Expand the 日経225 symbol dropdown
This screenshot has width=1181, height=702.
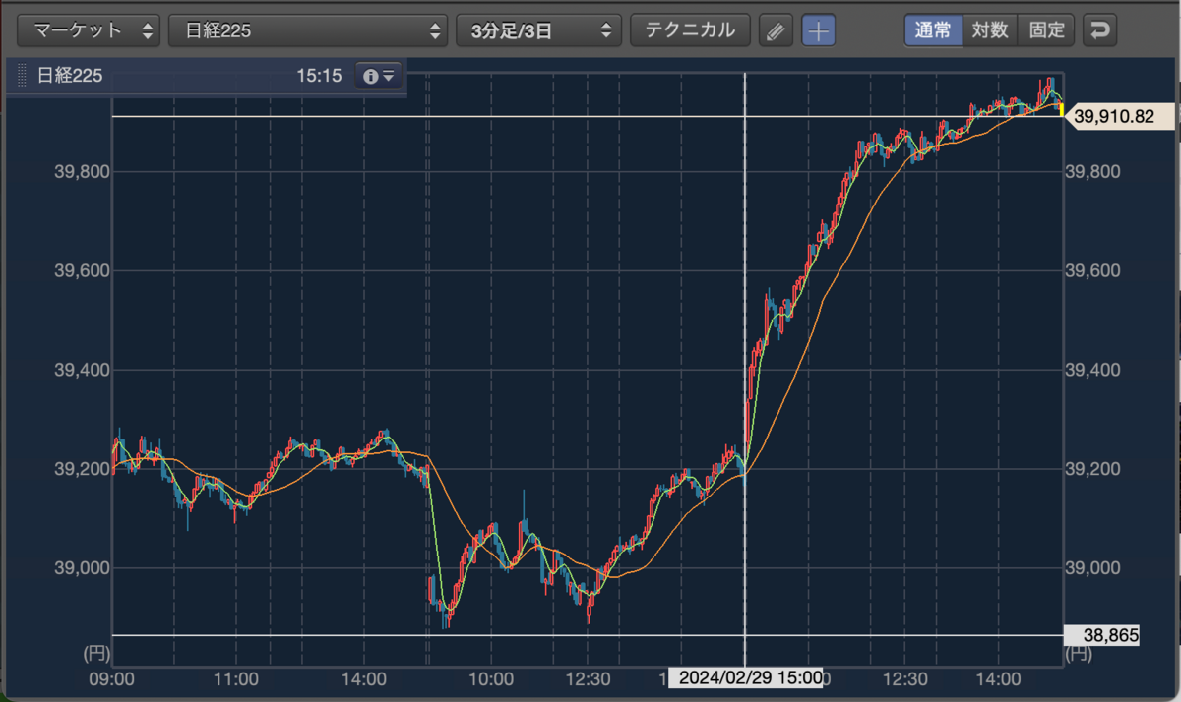(x=308, y=30)
